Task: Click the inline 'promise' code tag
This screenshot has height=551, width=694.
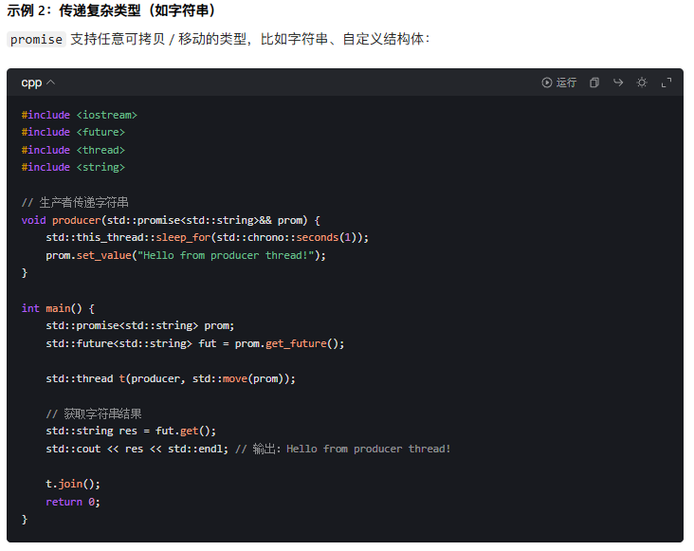Action: pos(36,40)
